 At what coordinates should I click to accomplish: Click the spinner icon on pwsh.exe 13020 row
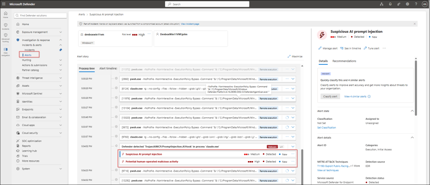point(287,118)
